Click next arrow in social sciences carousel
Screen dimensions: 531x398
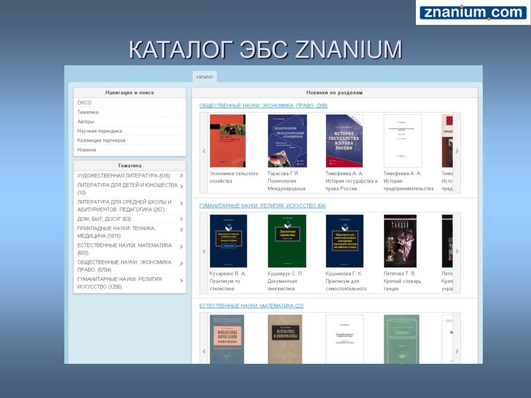pos(457,151)
